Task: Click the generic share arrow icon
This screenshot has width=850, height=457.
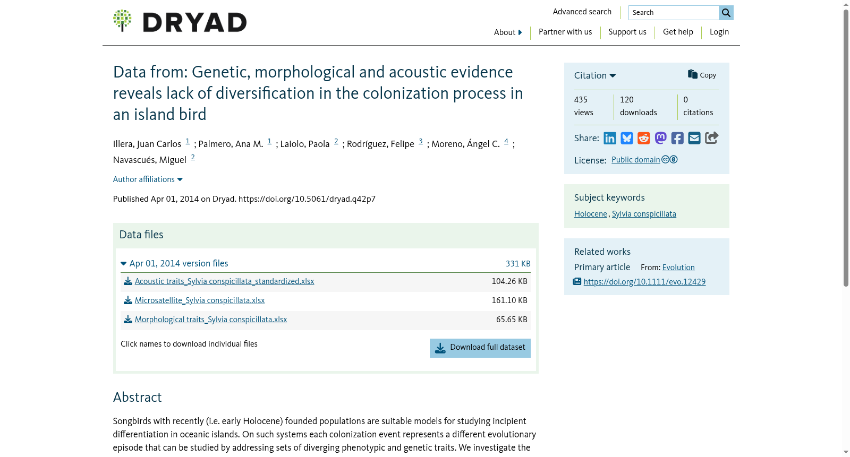Action: 712,138
